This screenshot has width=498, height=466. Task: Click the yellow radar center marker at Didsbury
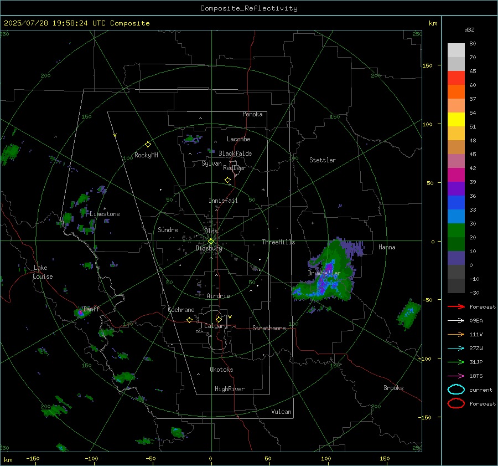click(211, 242)
